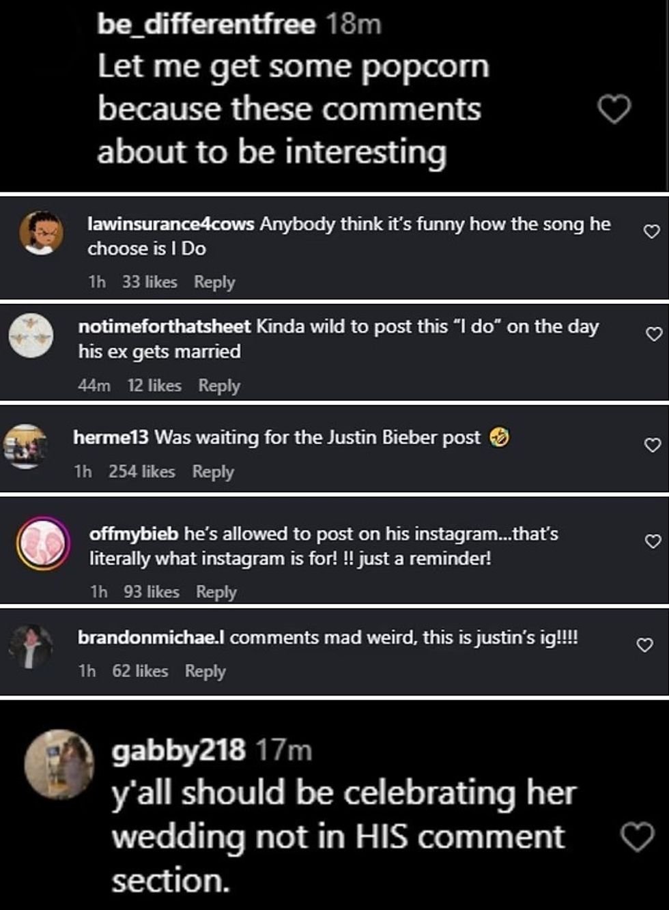Tap heart on offmybieb comment

pos(653,541)
